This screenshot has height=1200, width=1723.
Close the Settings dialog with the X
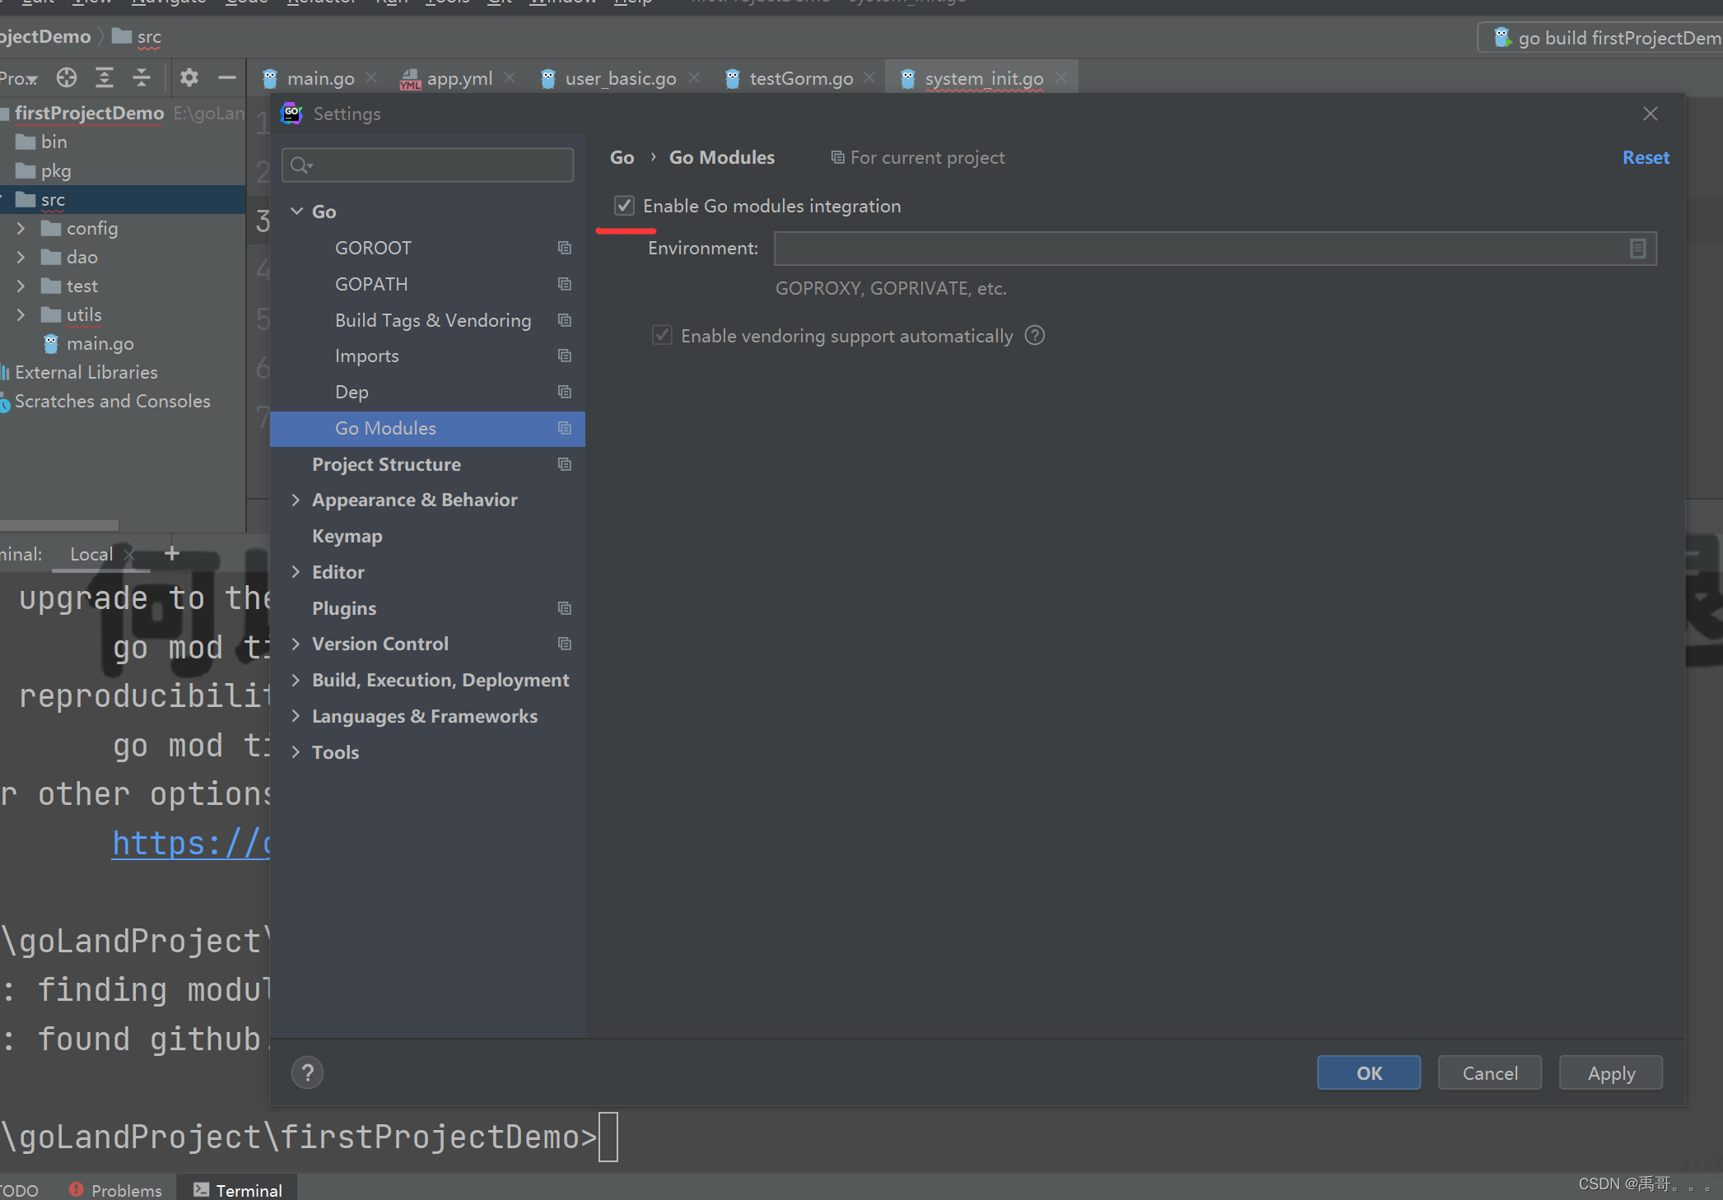point(1651,114)
